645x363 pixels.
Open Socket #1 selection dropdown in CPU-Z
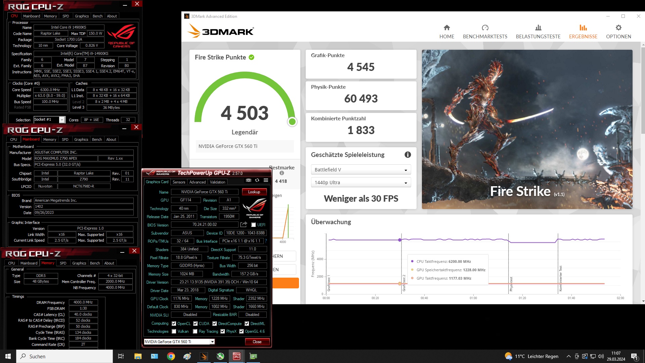pos(49,120)
